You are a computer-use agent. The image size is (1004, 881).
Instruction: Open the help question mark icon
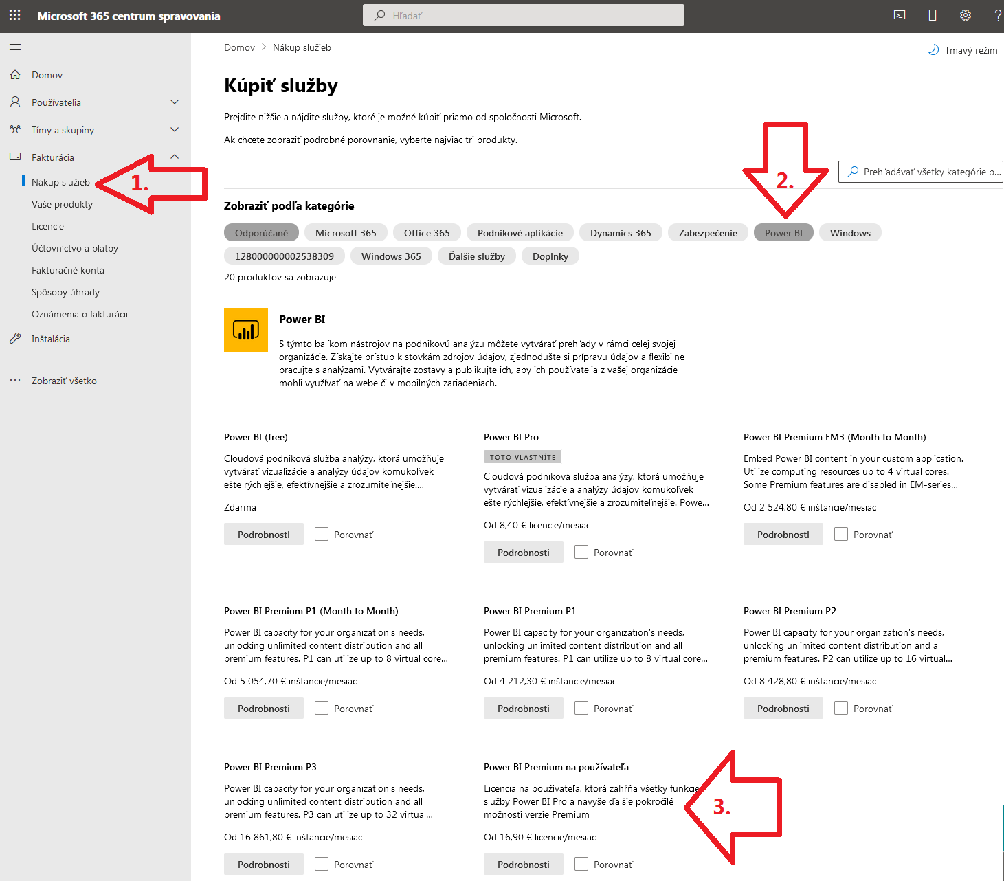[998, 15]
